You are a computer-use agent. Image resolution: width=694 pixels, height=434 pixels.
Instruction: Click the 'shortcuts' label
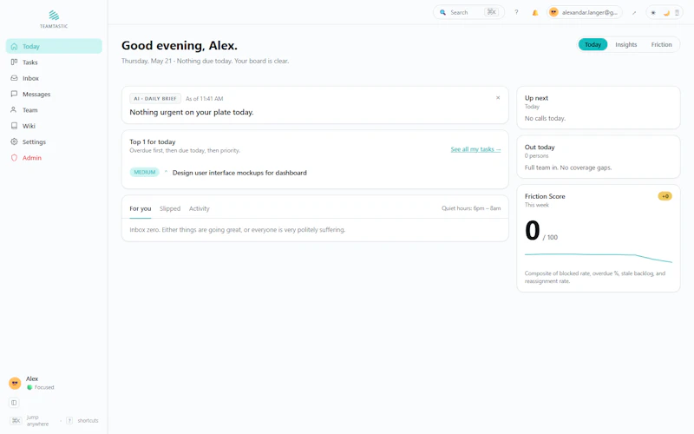(88, 420)
